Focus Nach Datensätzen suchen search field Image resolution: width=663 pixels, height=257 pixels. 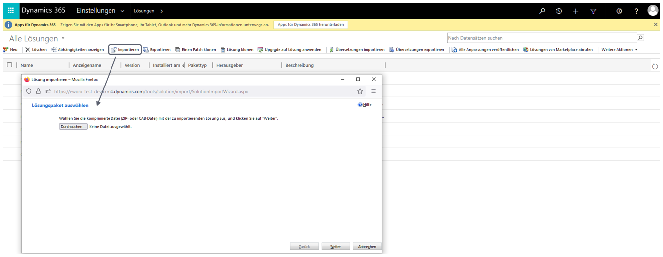tap(542, 38)
